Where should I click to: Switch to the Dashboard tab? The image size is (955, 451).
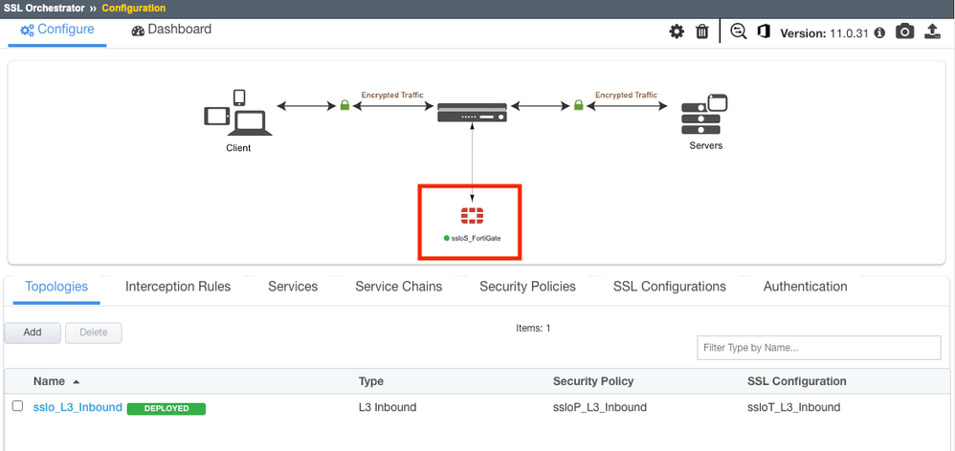pos(171,30)
